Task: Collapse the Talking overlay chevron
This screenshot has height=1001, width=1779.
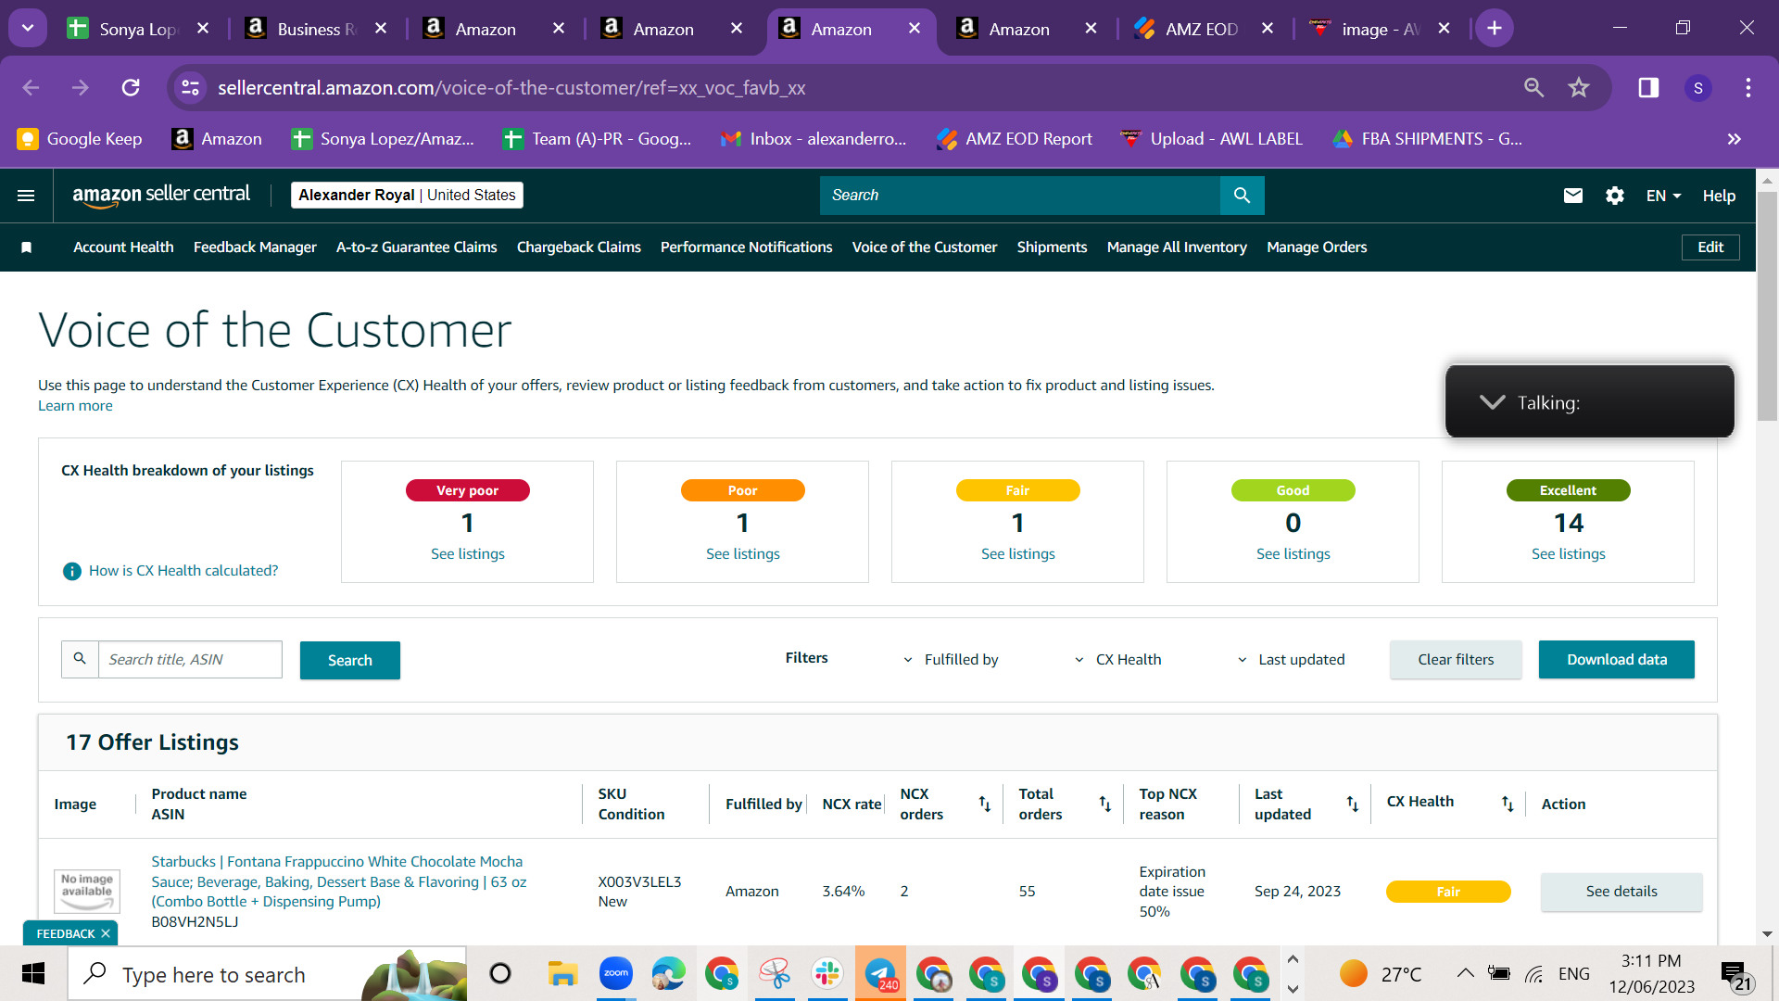Action: 1492,402
